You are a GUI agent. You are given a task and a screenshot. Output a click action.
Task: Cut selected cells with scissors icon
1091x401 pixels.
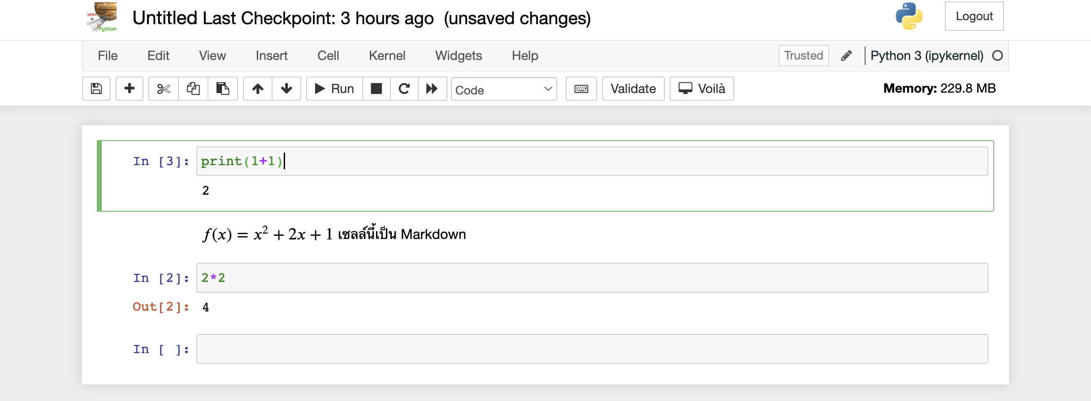[x=164, y=89]
